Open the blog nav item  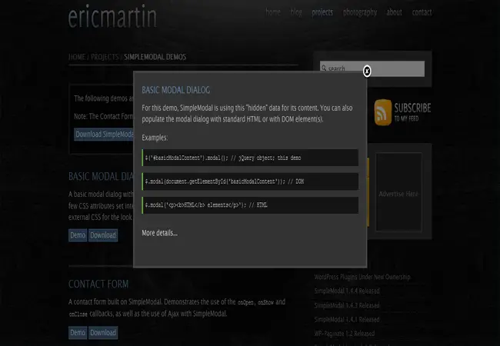tap(296, 12)
